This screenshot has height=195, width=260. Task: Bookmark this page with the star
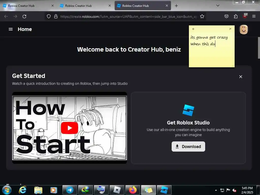202,17
